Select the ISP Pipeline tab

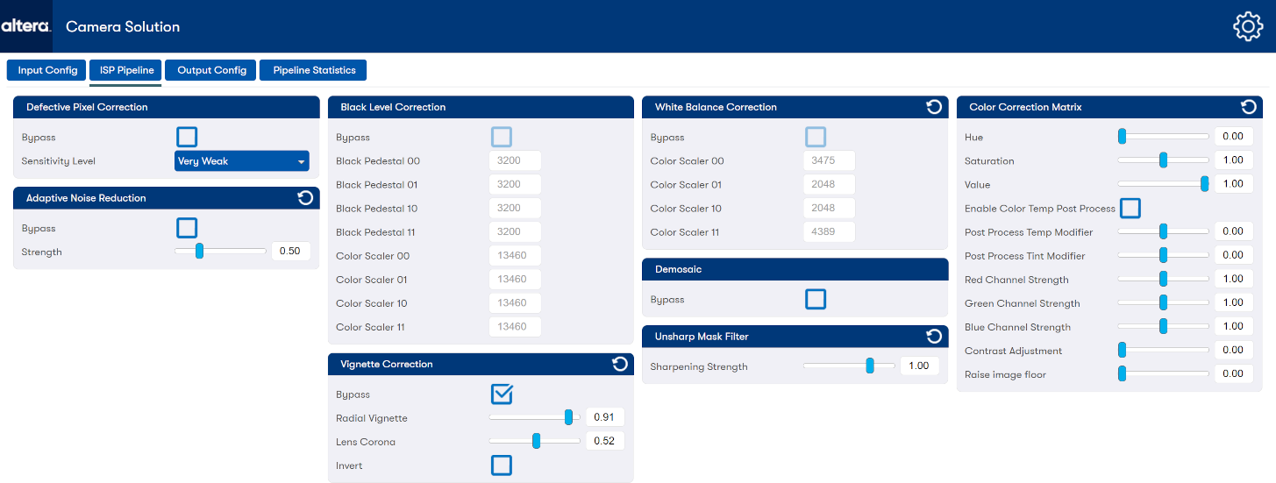click(125, 70)
